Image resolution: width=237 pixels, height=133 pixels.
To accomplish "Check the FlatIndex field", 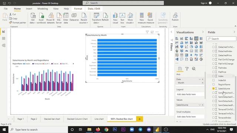I will coord(213,68).
